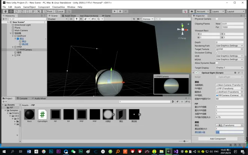Click the Pause button

(x=119, y=12)
